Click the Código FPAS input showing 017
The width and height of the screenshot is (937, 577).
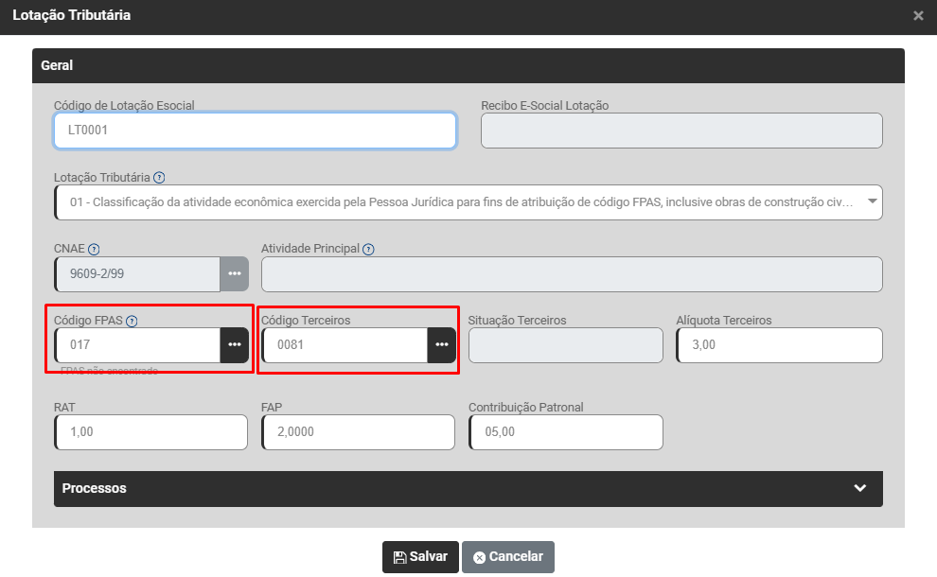pos(137,344)
